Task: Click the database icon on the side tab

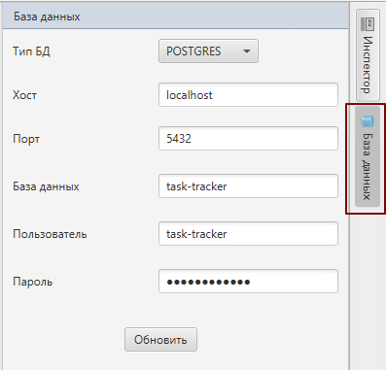Action: [x=368, y=121]
